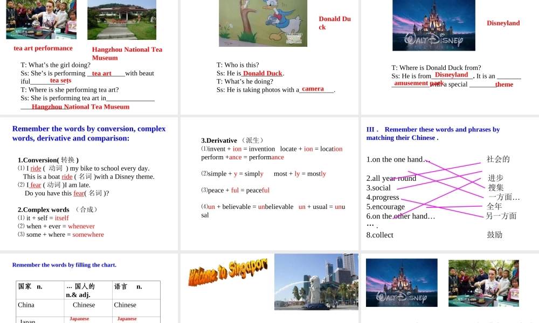Click the line 'T: Where is she performing tea art?'
539x323 pixels.
[x=70, y=89]
